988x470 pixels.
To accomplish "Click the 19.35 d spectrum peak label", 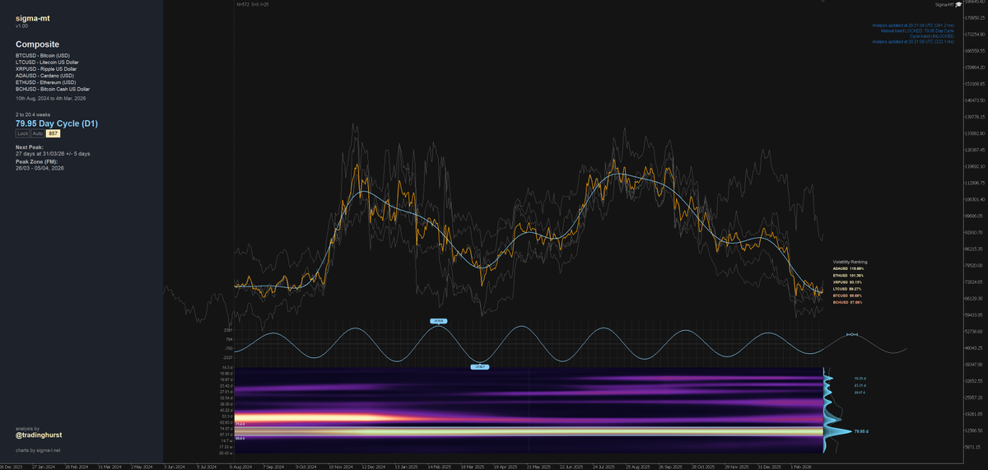I will 860,378.
